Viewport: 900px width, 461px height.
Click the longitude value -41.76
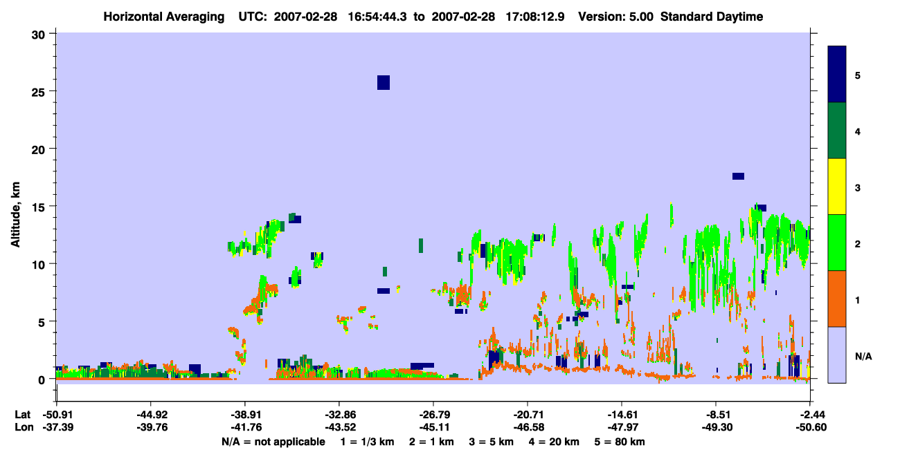(x=245, y=427)
